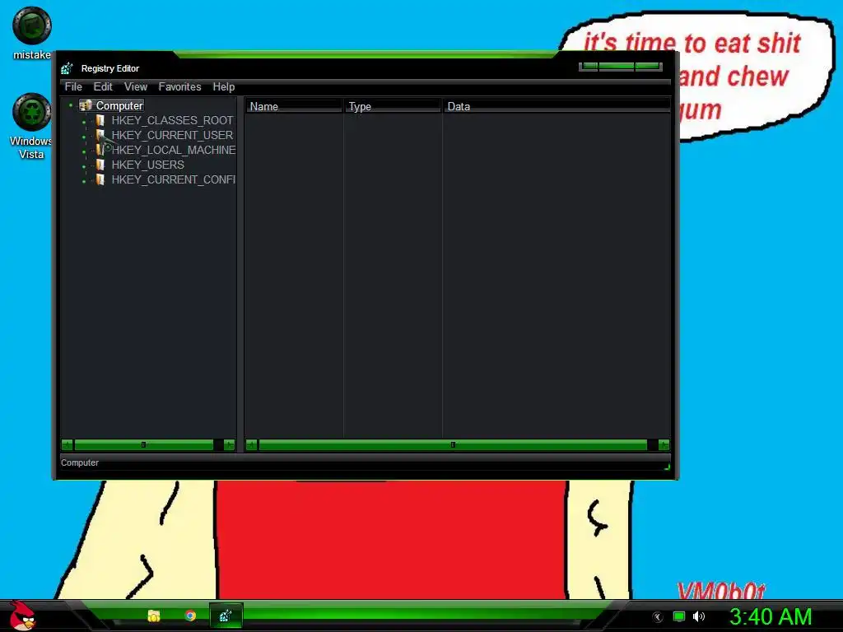
Task: Click the HKEY_CURRENT_USER folder icon
Action: coord(100,135)
